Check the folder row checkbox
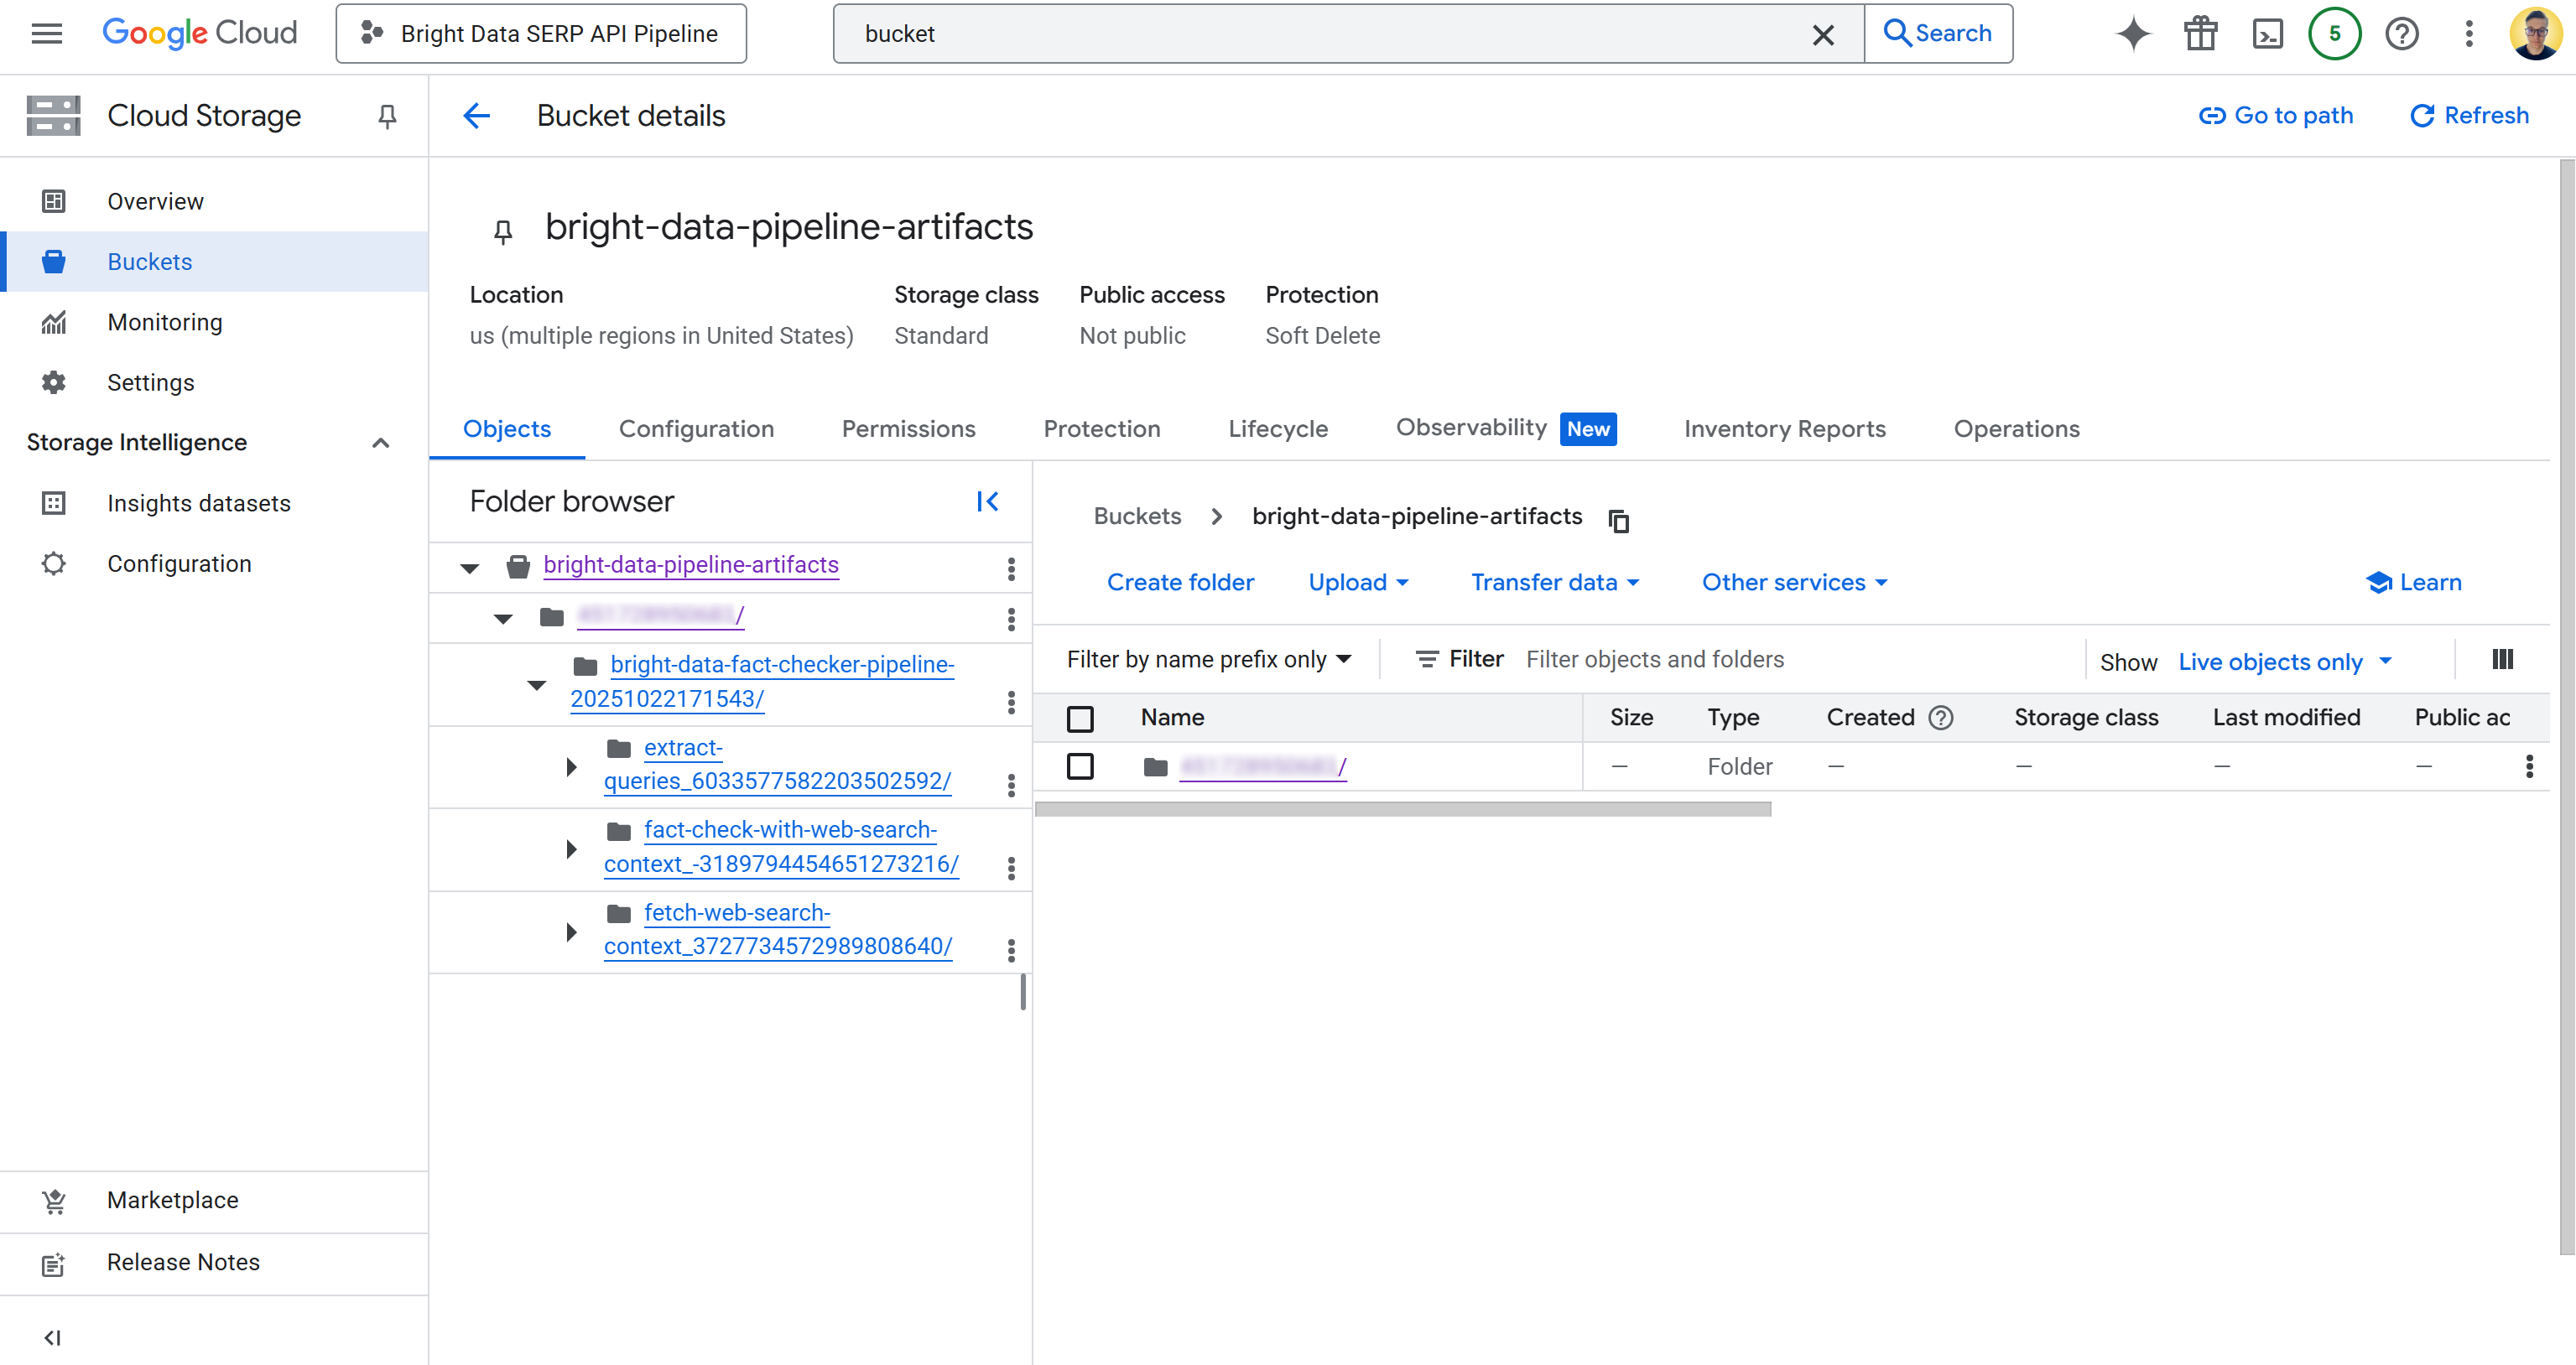2576x1365 pixels. click(1080, 766)
